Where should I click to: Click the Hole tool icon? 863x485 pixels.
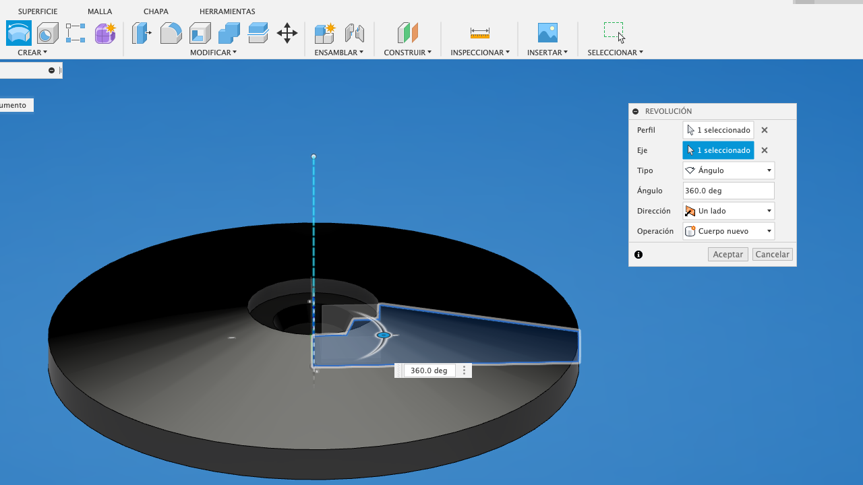pos(47,33)
